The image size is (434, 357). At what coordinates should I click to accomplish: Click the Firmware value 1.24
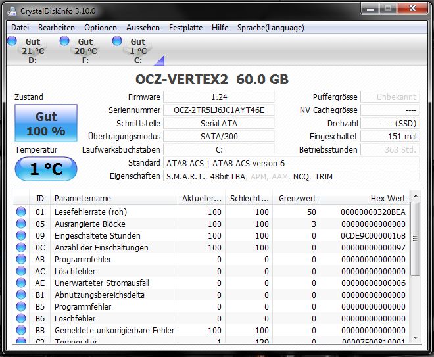coord(219,97)
